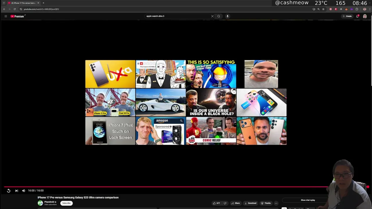Click the video title text

(78, 197)
